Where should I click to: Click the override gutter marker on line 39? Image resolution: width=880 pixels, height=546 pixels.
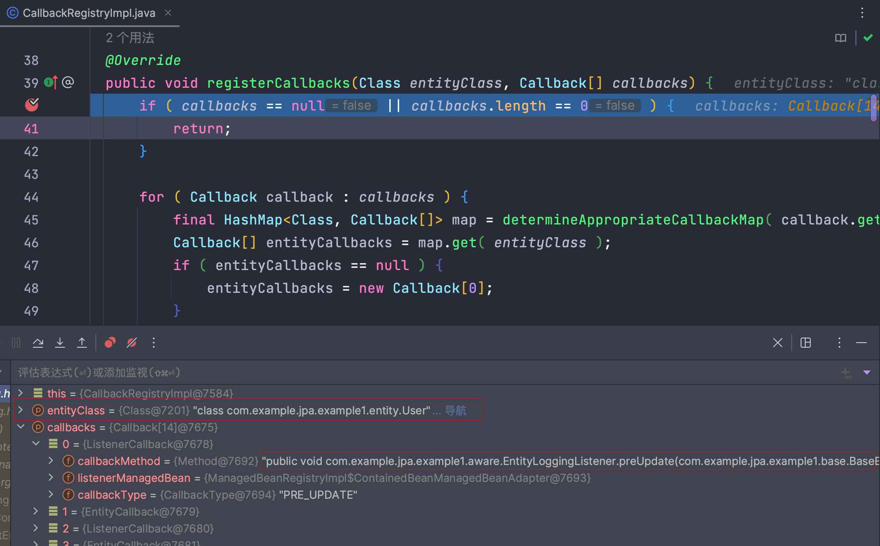tap(51, 82)
